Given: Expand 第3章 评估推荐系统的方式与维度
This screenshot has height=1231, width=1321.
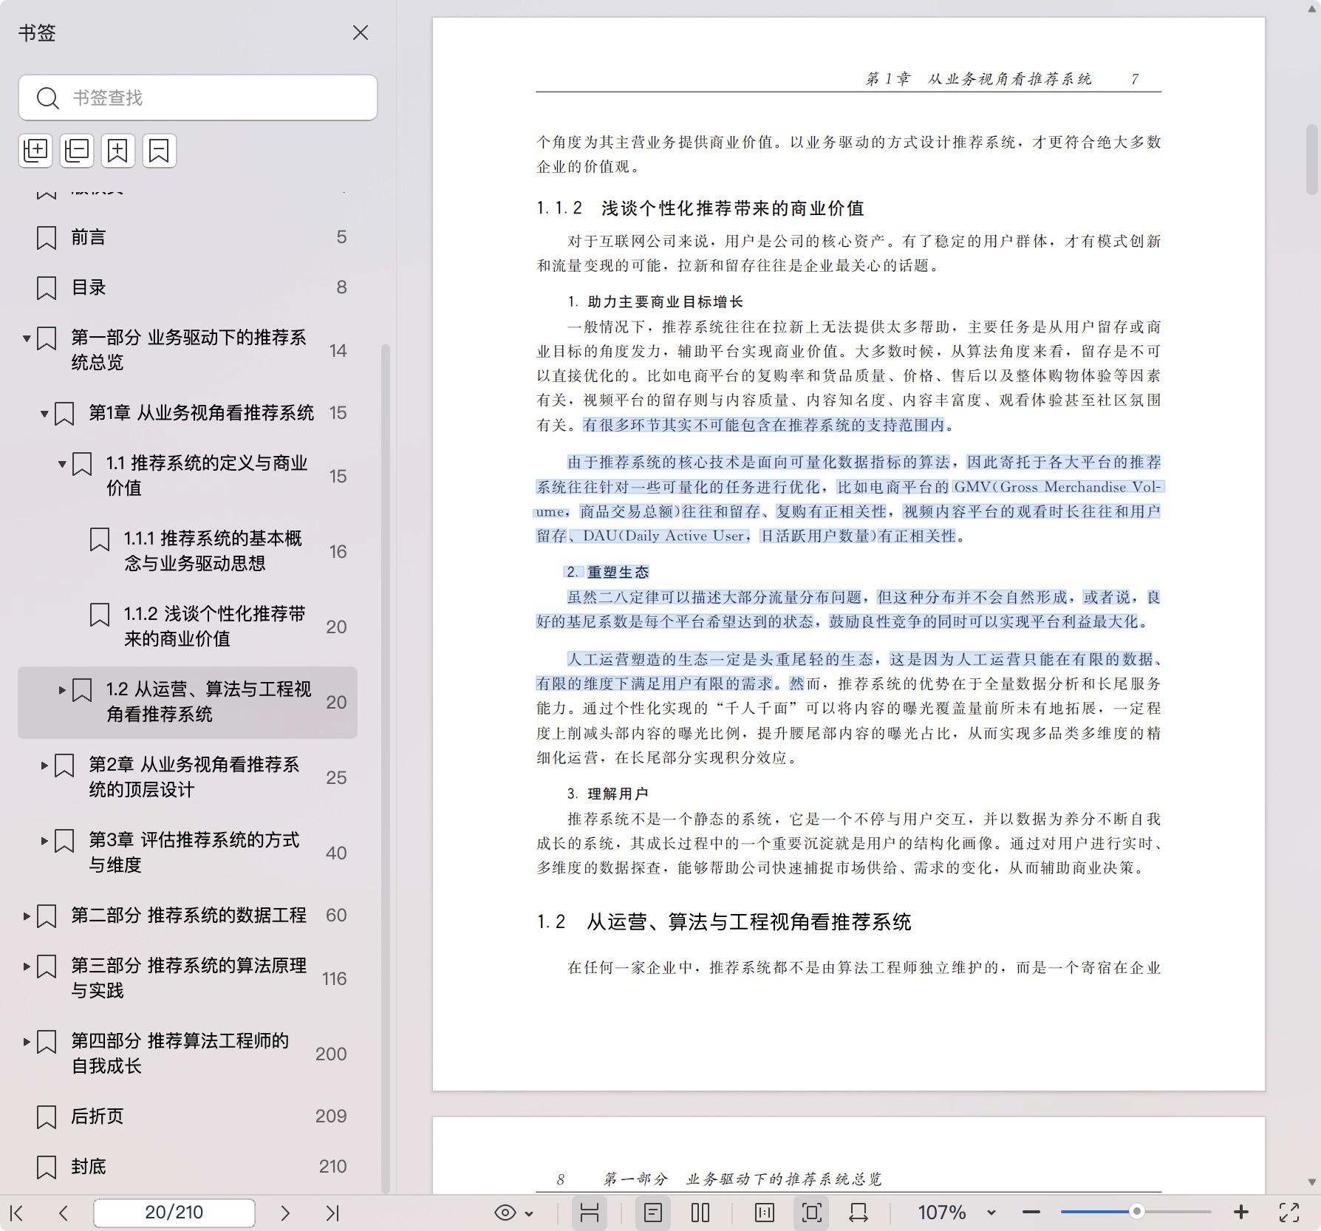Looking at the screenshot, I should (x=44, y=841).
